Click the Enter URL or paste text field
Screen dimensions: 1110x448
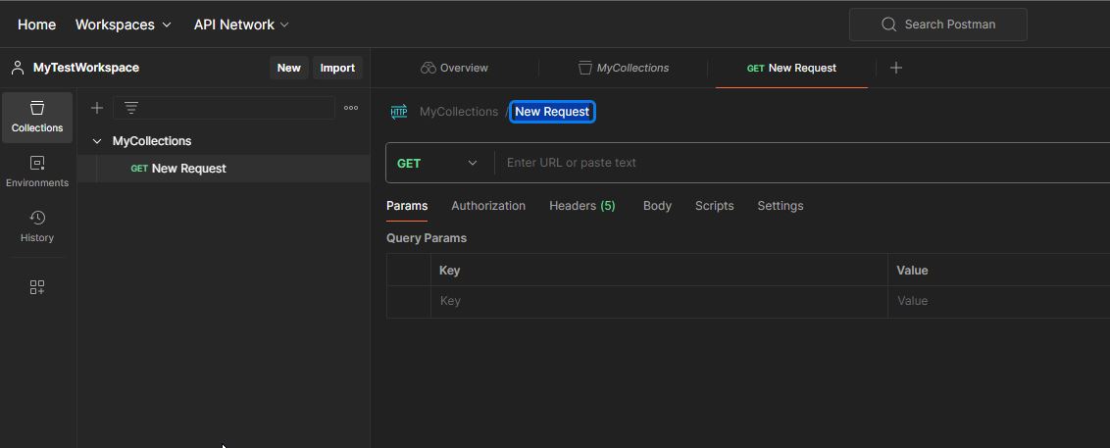tap(802, 163)
